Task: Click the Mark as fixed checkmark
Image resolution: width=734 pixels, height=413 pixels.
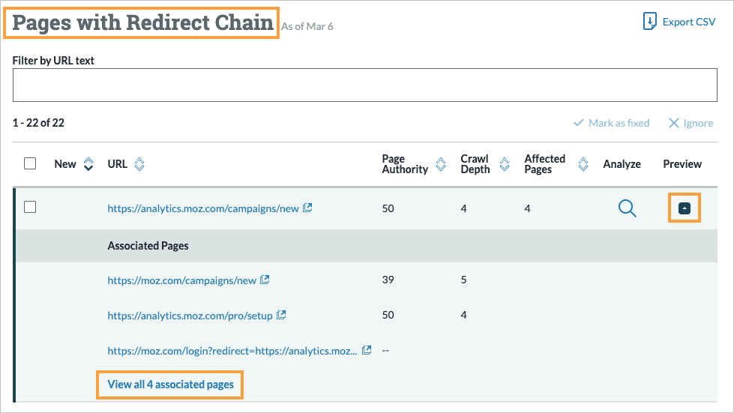Action: click(x=578, y=123)
